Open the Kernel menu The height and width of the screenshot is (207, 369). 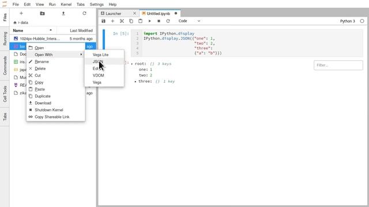coord(66,5)
